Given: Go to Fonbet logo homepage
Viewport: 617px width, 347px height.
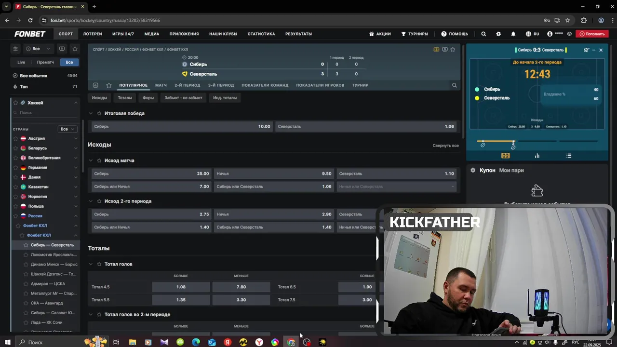Looking at the screenshot, I should click(x=30, y=34).
